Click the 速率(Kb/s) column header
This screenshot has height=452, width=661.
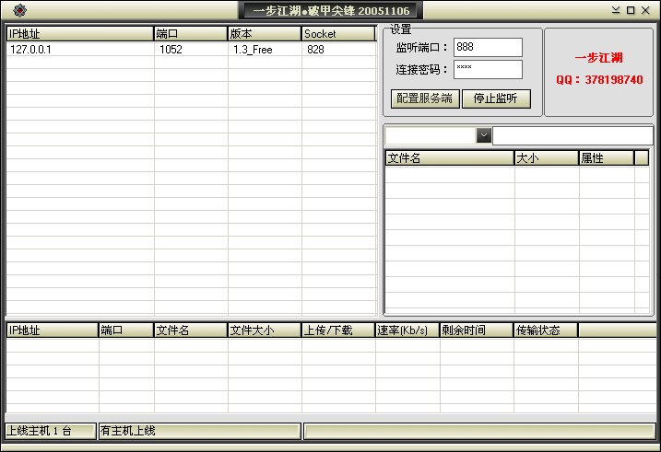tap(407, 330)
